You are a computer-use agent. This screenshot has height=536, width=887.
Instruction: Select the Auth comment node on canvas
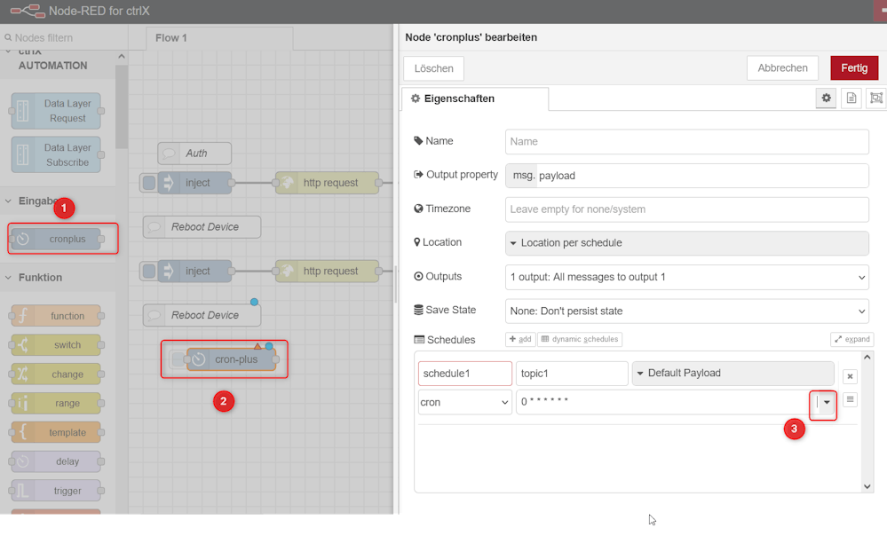click(x=194, y=154)
